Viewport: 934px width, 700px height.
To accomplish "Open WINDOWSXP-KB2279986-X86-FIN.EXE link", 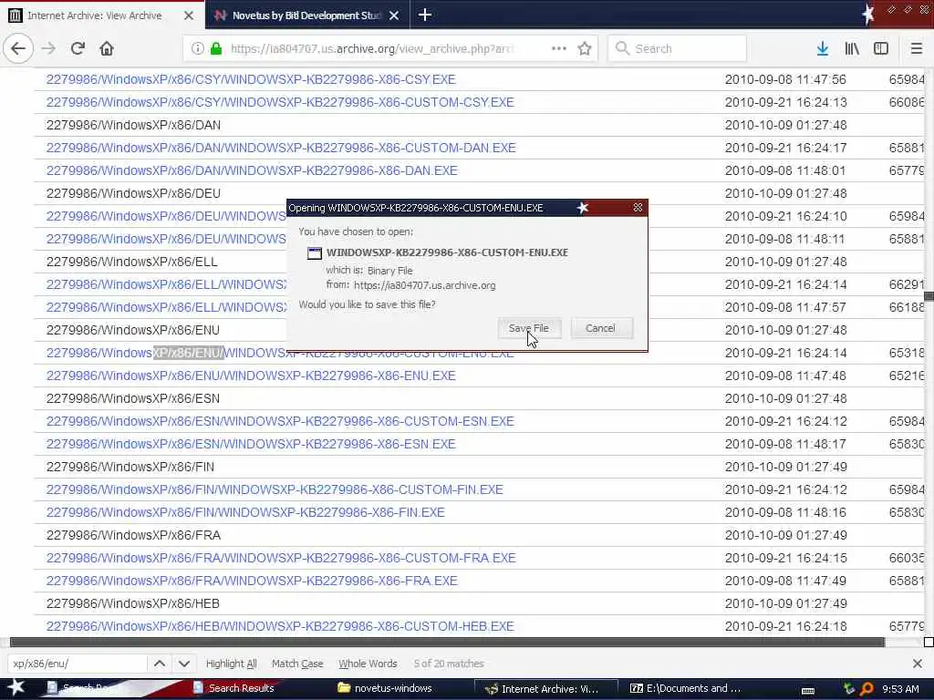I will coord(245,512).
